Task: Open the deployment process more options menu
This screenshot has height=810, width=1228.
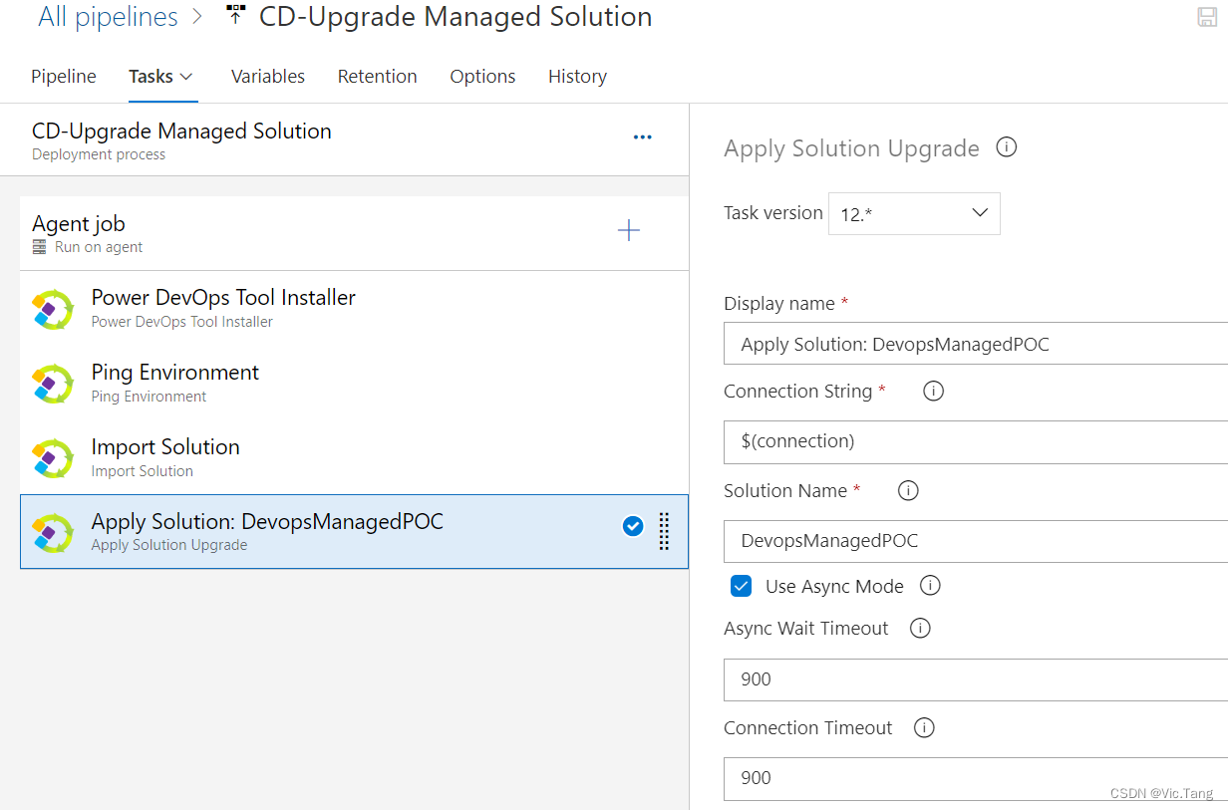Action: (x=642, y=136)
